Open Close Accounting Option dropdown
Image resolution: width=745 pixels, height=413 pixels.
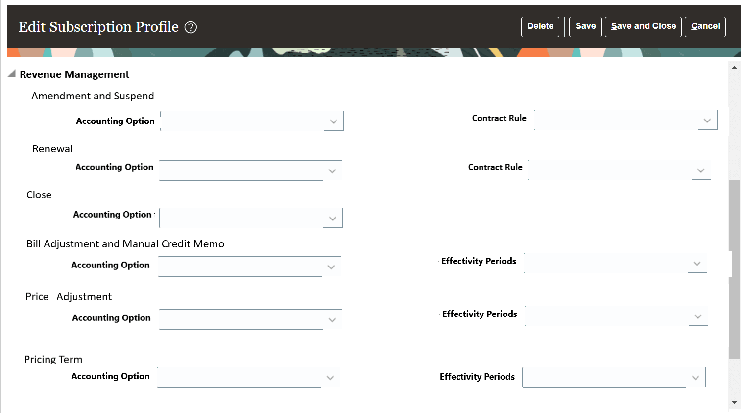point(251,218)
